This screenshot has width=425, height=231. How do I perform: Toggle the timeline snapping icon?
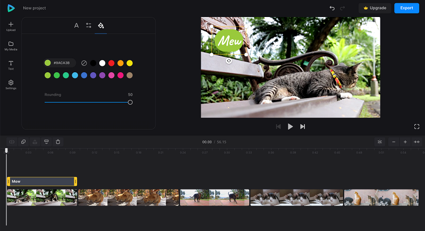click(x=380, y=142)
